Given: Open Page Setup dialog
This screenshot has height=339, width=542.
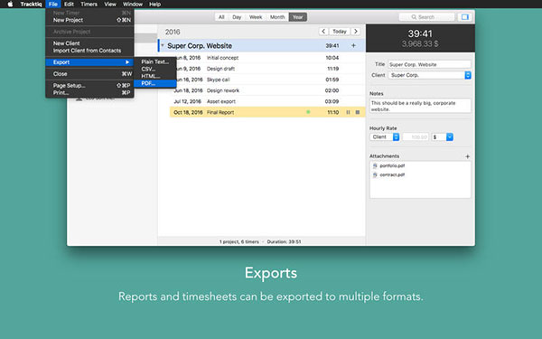Looking at the screenshot, I should 89,86.
